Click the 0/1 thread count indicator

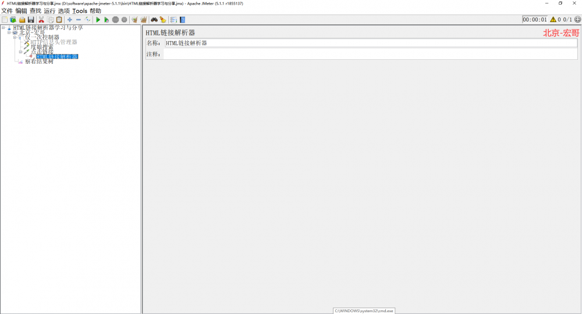(567, 20)
